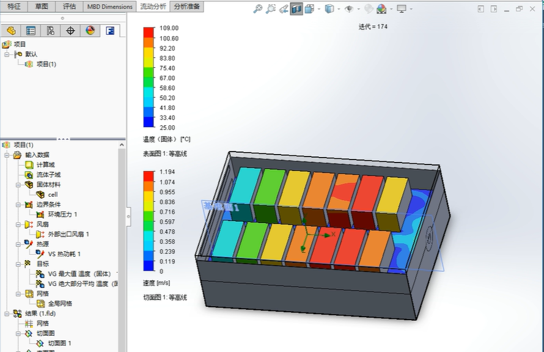Open the View Settings dropdown arrow

point(411,9)
